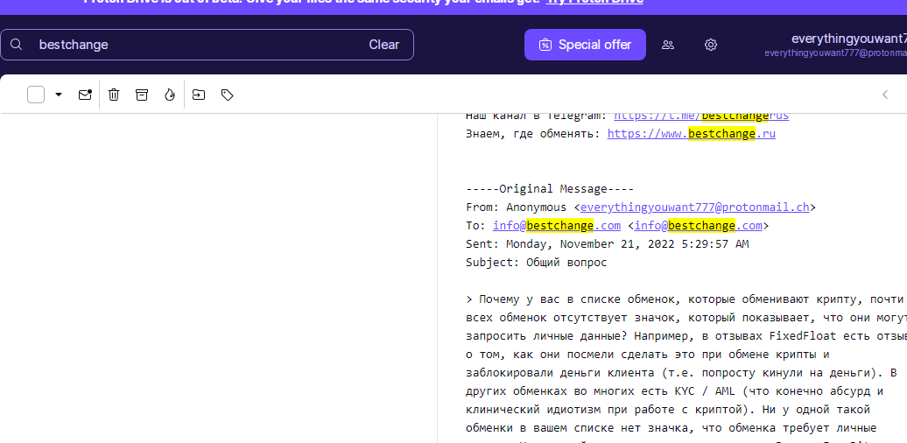Open the settings gear
The height and width of the screenshot is (443, 907).
click(711, 45)
